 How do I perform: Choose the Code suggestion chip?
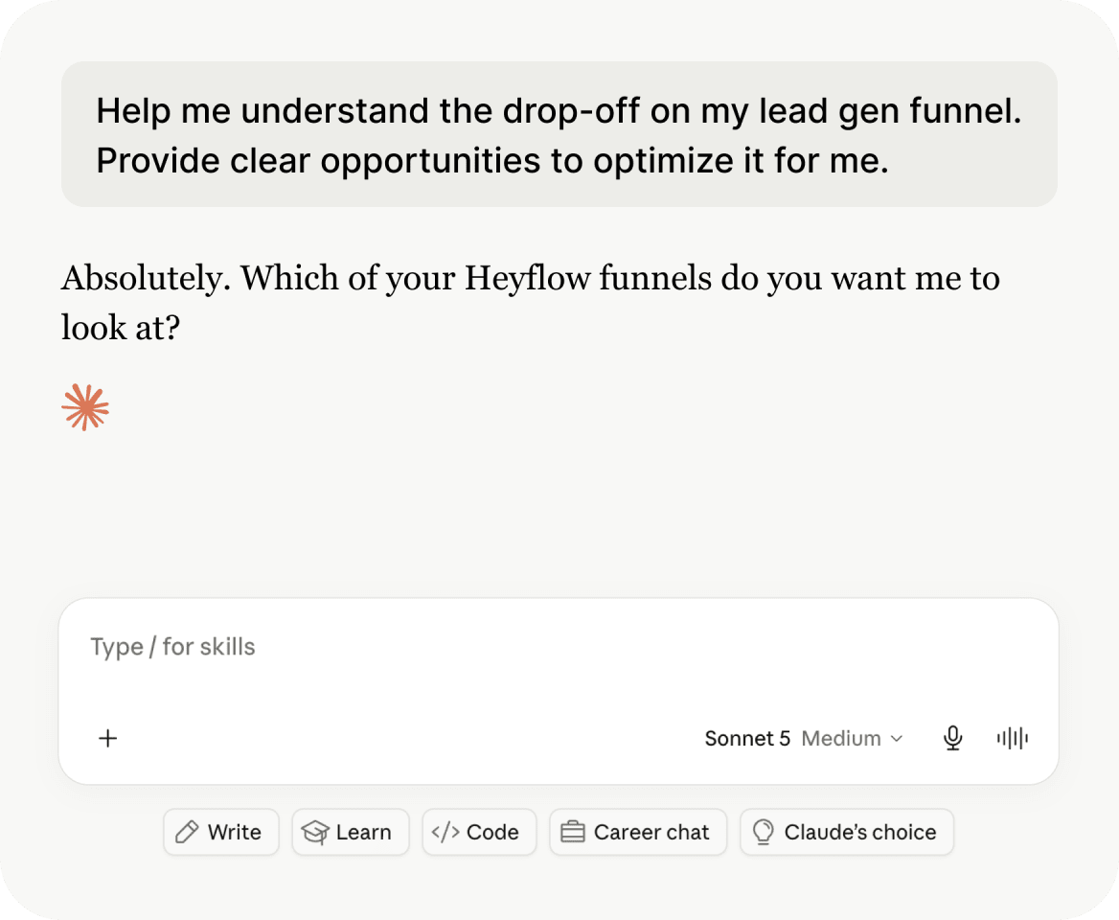479,832
